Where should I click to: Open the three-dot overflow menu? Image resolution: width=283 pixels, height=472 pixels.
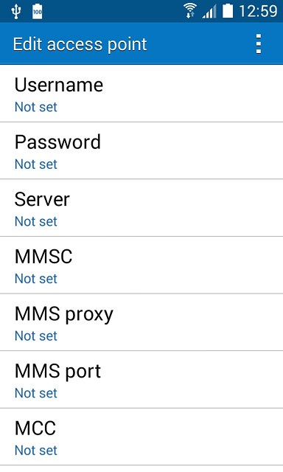click(259, 44)
